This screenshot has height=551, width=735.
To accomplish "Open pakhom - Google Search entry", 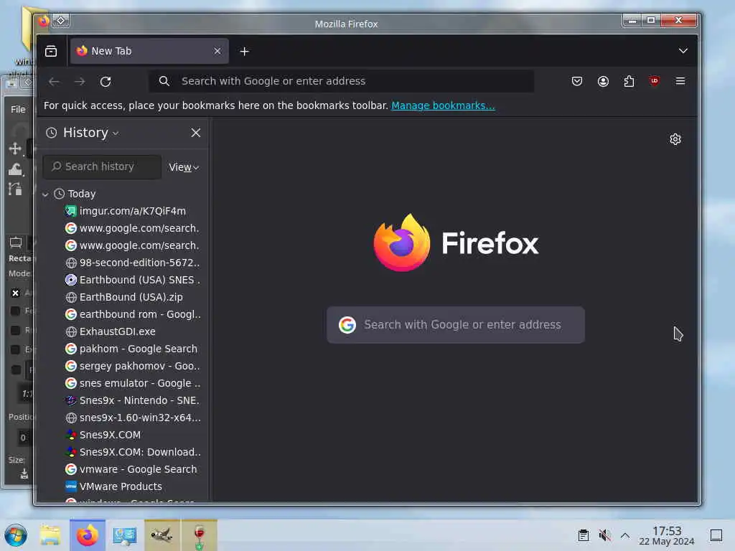I will click(x=131, y=349).
